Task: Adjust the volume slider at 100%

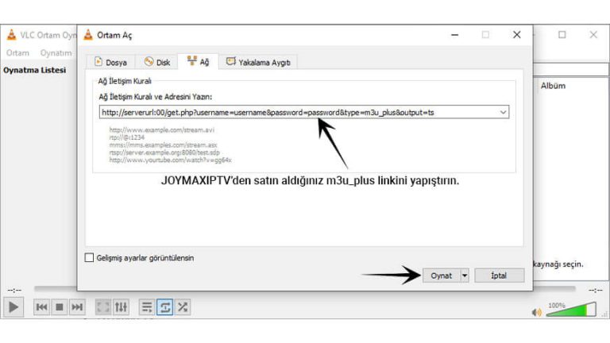Action: coord(571,310)
